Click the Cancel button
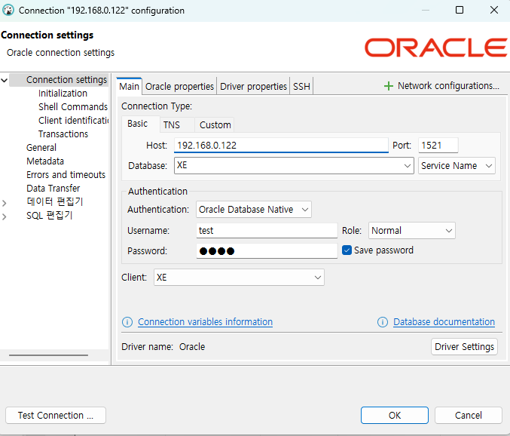The image size is (510, 436). pos(469,416)
